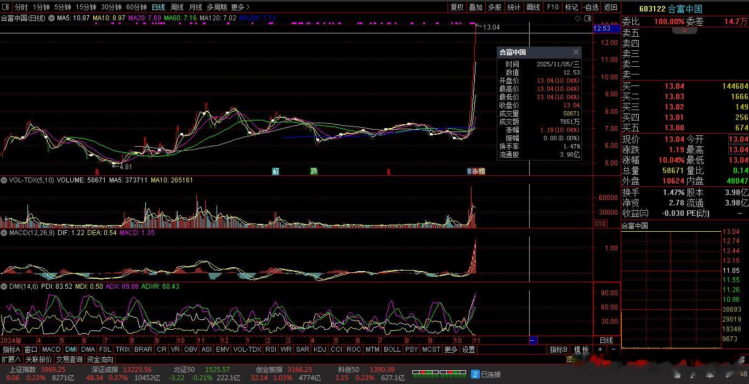Click the small panel icon beside the diamond
The width and height of the screenshot is (749, 384).
588,18
